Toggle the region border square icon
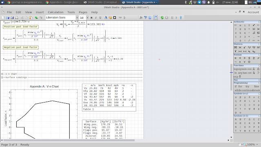The width and height of the screenshot is (261, 147). click(115, 18)
